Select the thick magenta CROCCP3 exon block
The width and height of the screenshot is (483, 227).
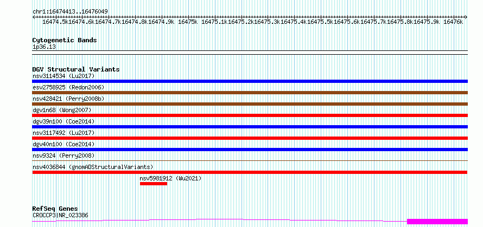point(437,222)
